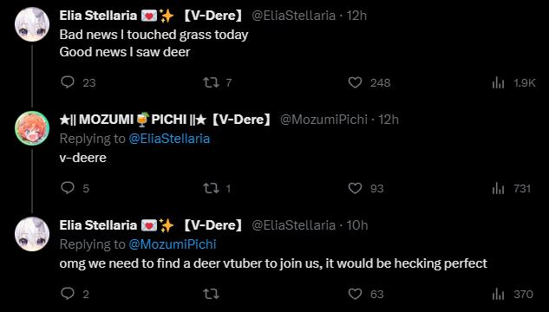Retweet the 'v-deere' reply
The image size is (549, 312).
click(211, 189)
